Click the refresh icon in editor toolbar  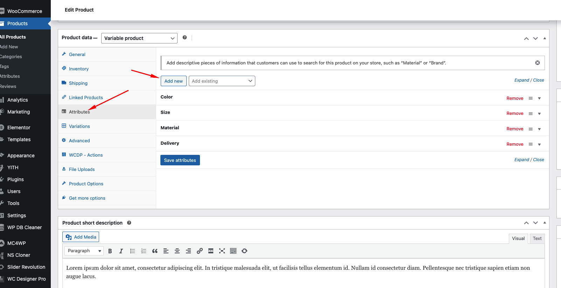point(244,251)
